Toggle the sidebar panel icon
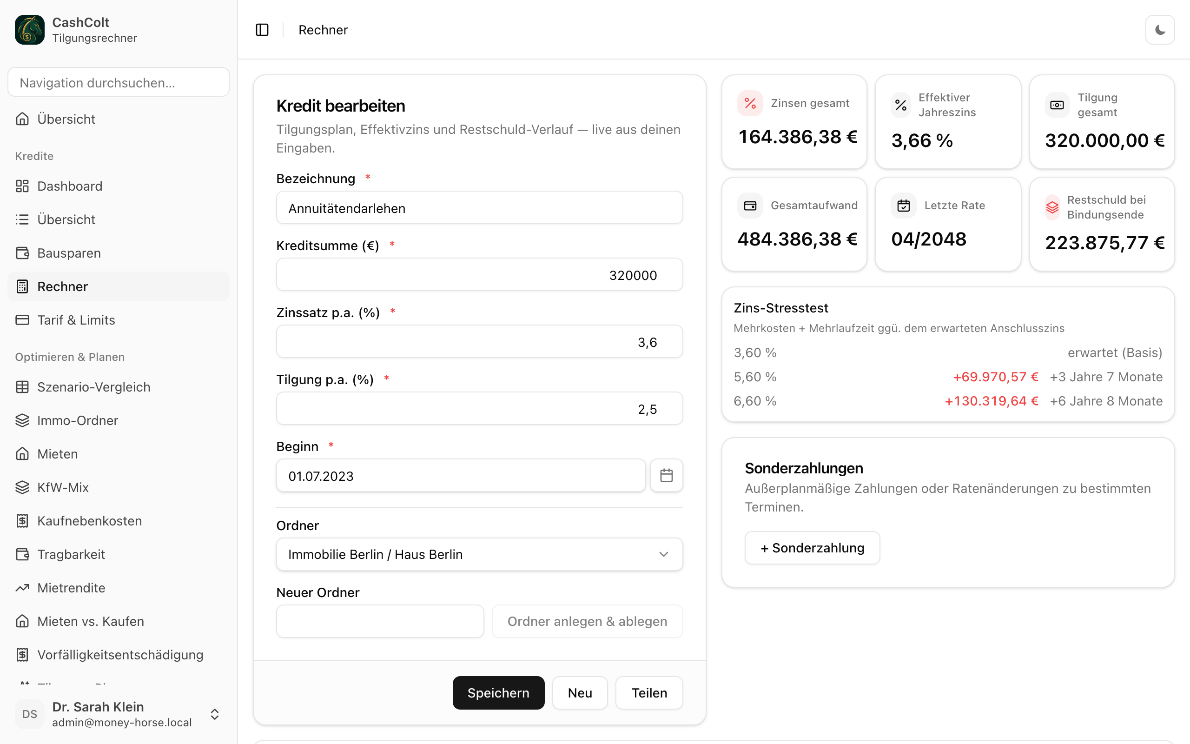 click(x=262, y=30)
